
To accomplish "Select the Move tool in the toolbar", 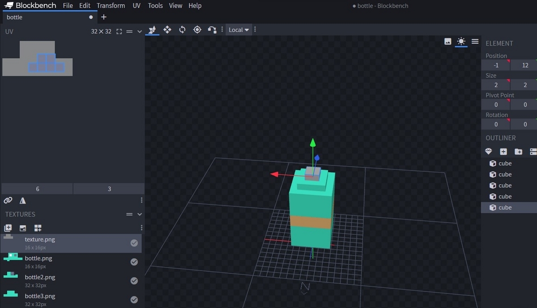I will (167, 30).
